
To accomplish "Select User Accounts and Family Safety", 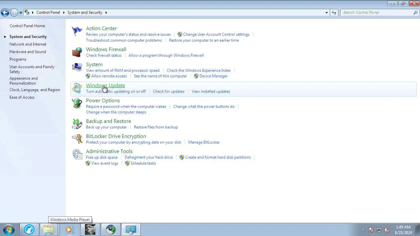I will (x=32, y=69).
